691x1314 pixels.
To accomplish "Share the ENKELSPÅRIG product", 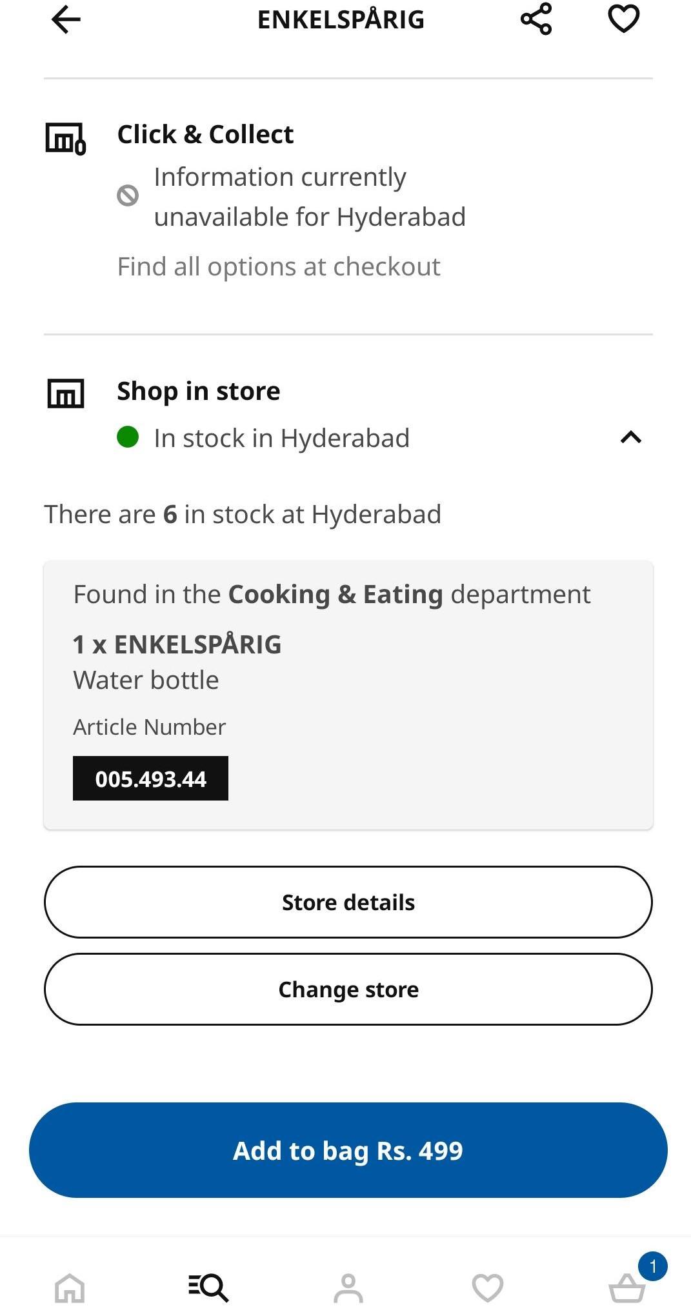I will pos(536,19).
